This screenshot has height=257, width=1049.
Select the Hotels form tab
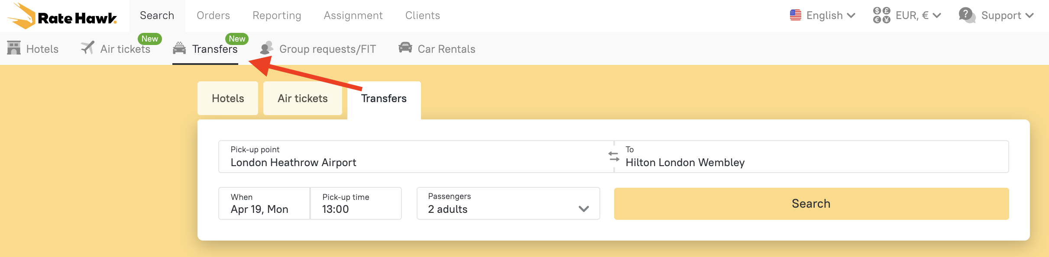pos(228,98)
